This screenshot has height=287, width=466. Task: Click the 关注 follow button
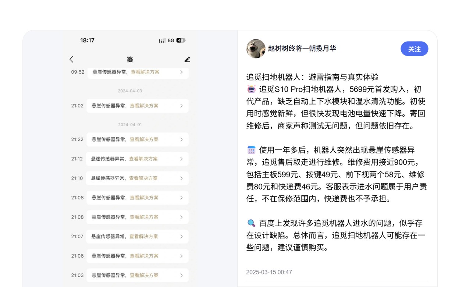coord(414,49)
